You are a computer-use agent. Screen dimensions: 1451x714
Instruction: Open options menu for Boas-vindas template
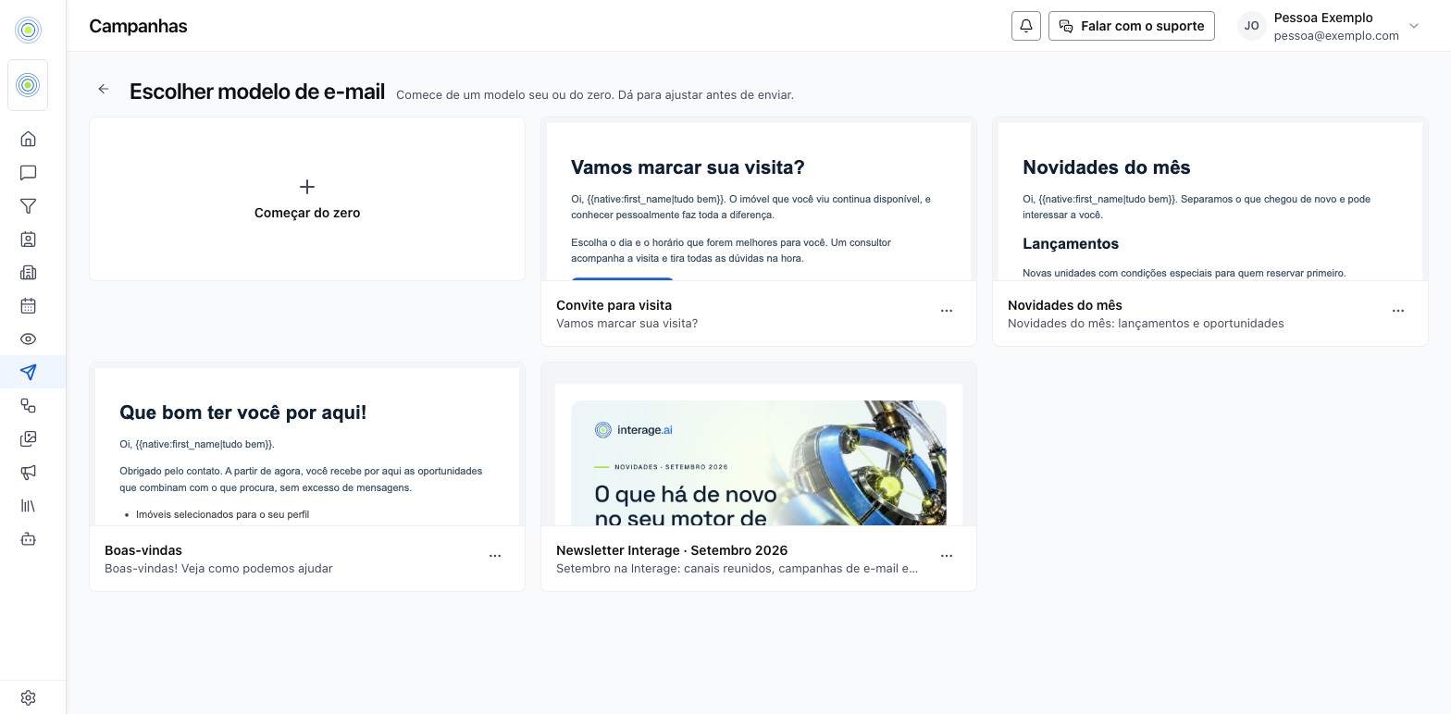click(495, 556)
